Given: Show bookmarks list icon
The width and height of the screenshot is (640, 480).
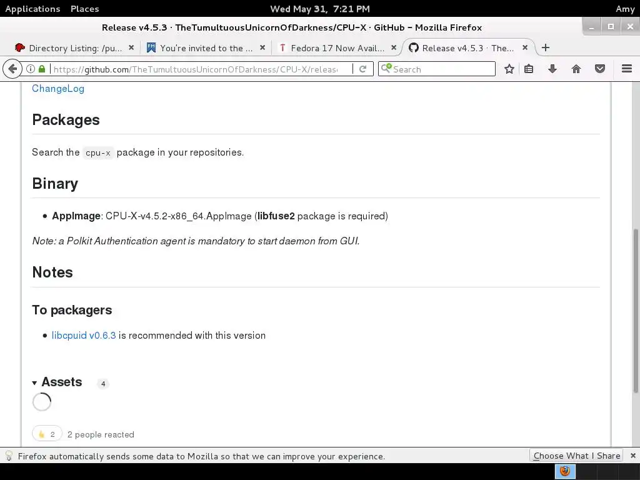Looking at the screenshot, I should pyautogui.click(x=529, y=69).
